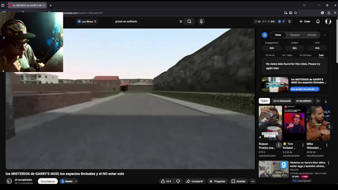Click the trophy icon in header
This screenshot has height=190, width=338.
click(289, 21)
